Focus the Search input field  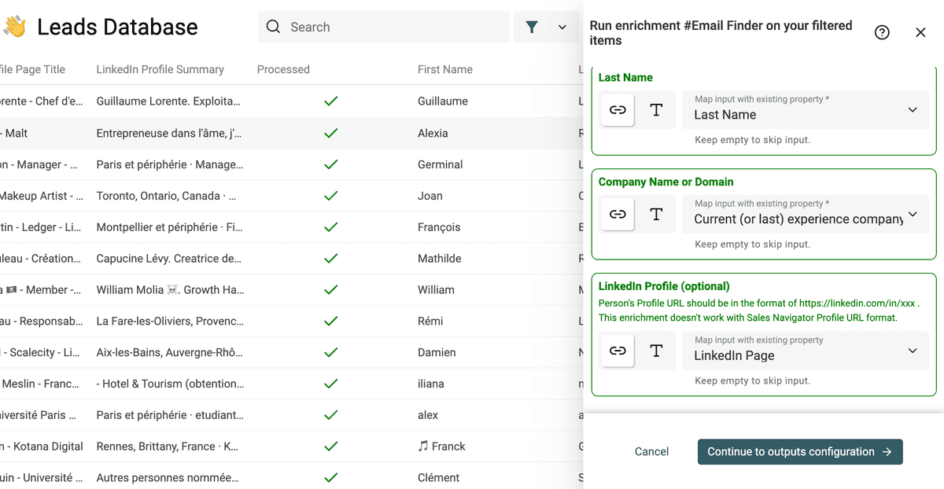[384, 27]
